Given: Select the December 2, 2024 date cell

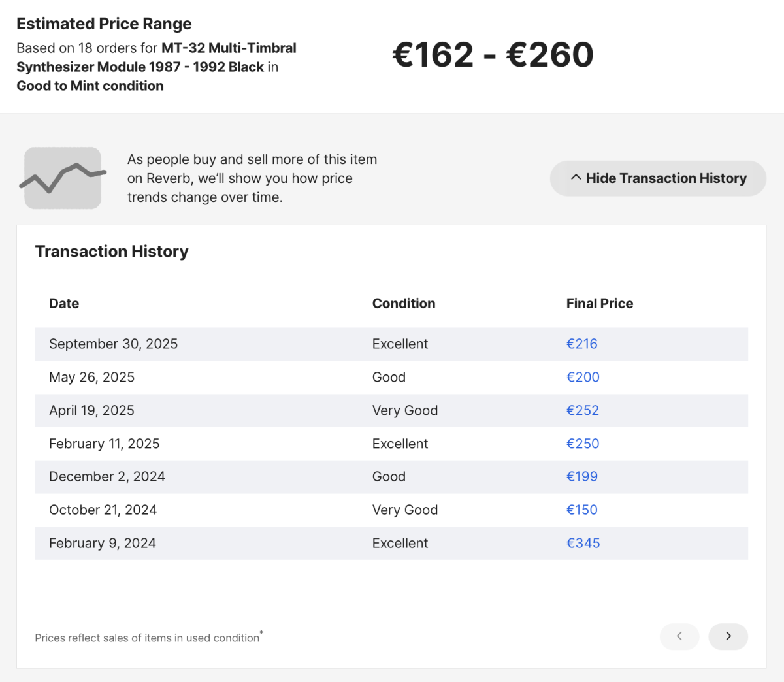Looking at the screenshot, I should pyautogui.click(x=106, y=476).
